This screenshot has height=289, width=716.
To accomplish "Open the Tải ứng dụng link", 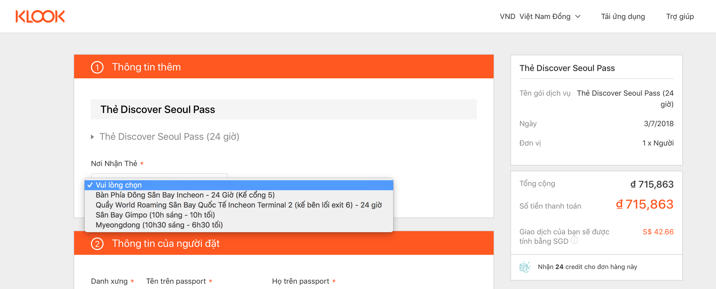I will 623,16.
